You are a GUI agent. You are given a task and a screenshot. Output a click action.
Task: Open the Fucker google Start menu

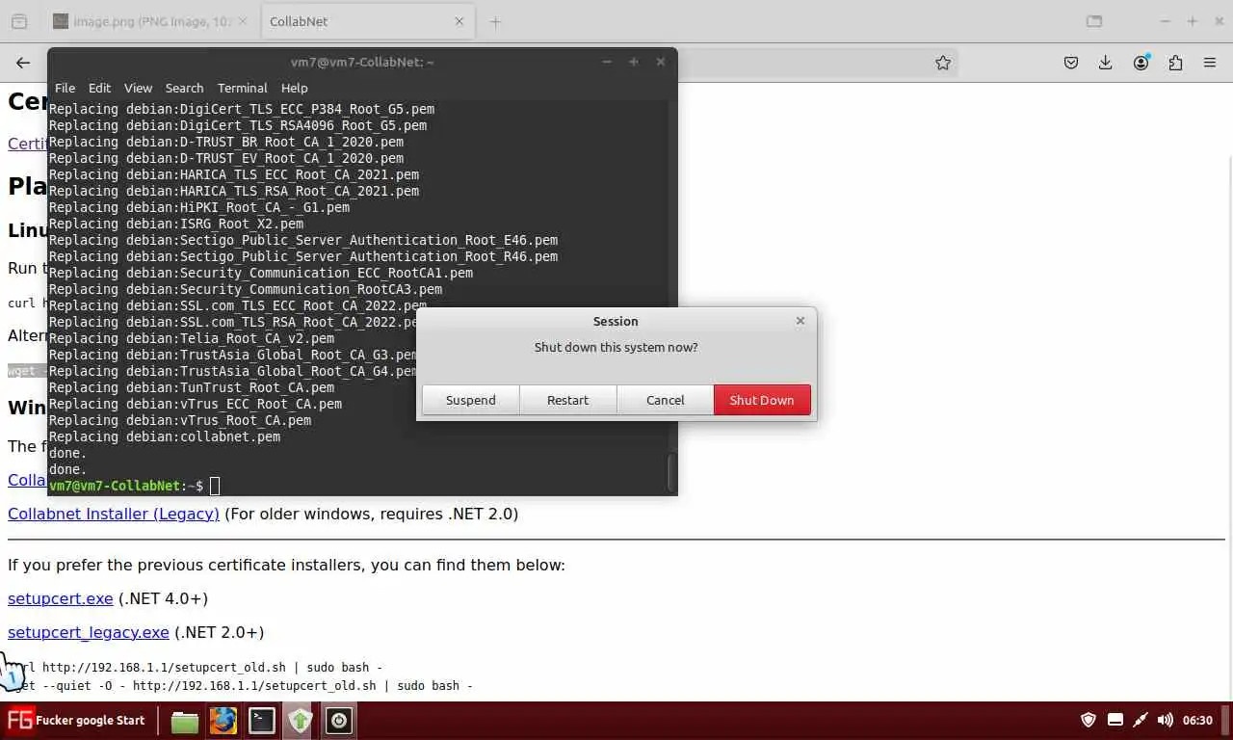[76, 720]
